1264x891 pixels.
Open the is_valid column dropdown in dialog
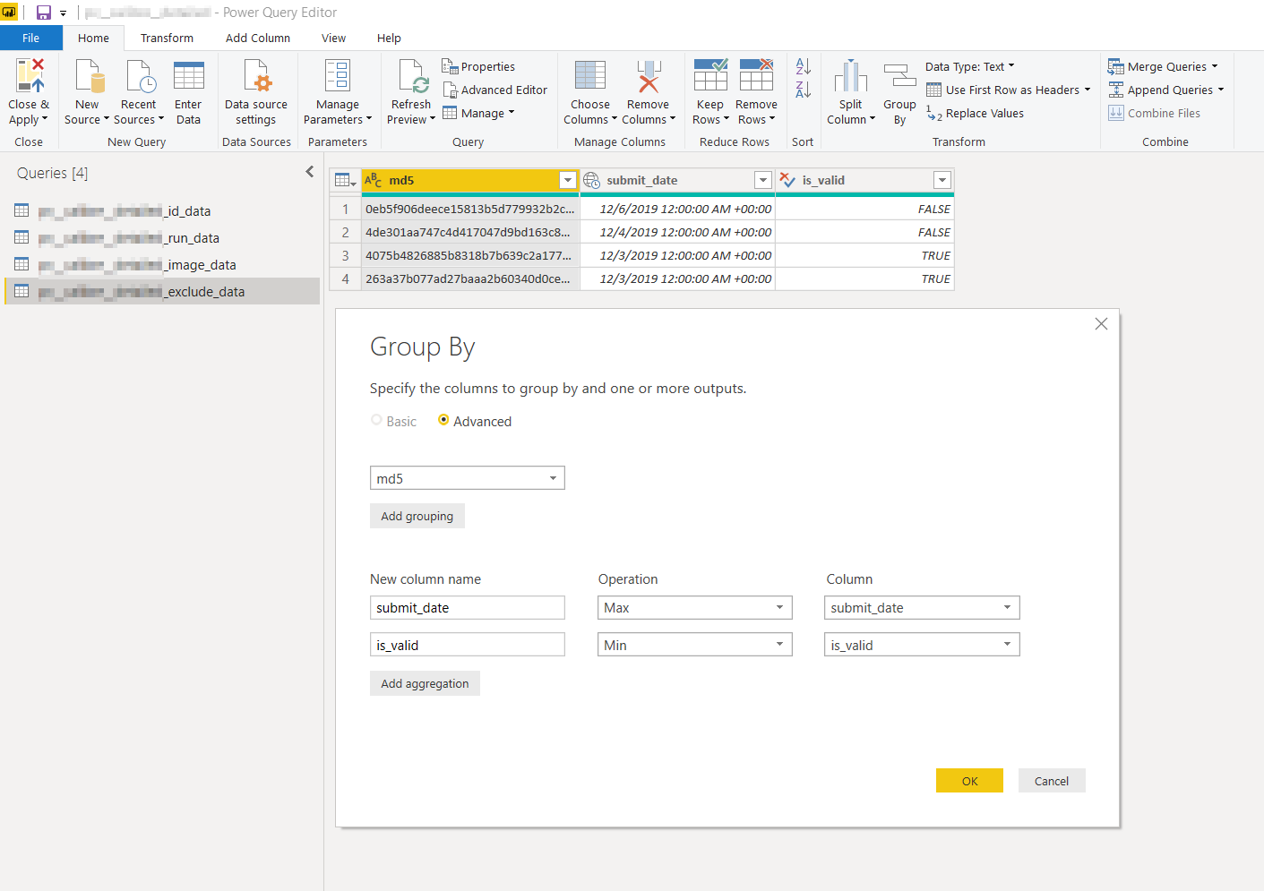tap(922, 645)
